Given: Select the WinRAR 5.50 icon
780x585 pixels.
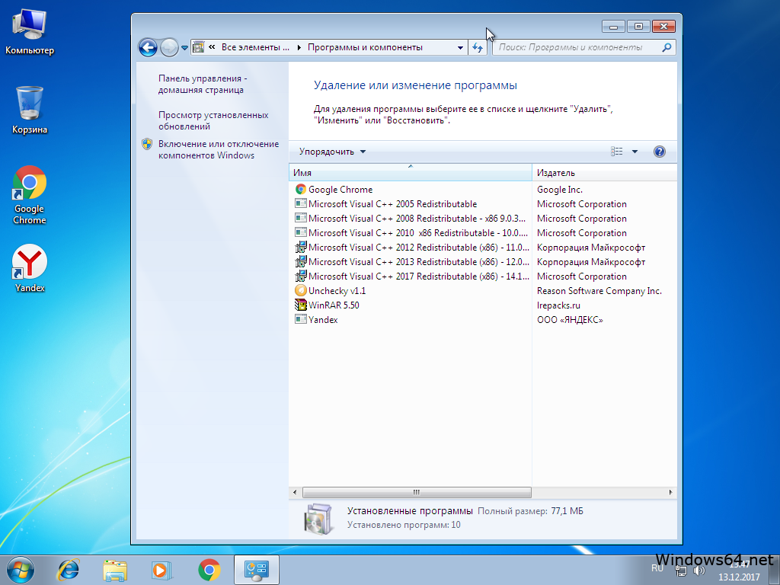Looking at the screenshot, I should 300,305.
